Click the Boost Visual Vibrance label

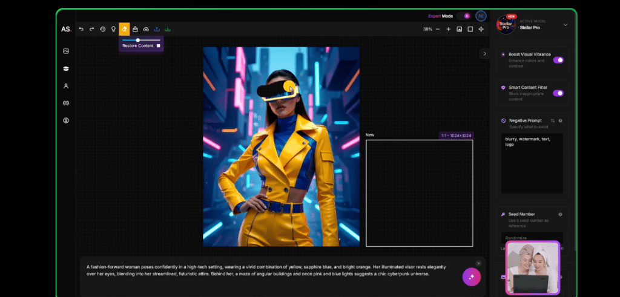(x=529, y=54)
